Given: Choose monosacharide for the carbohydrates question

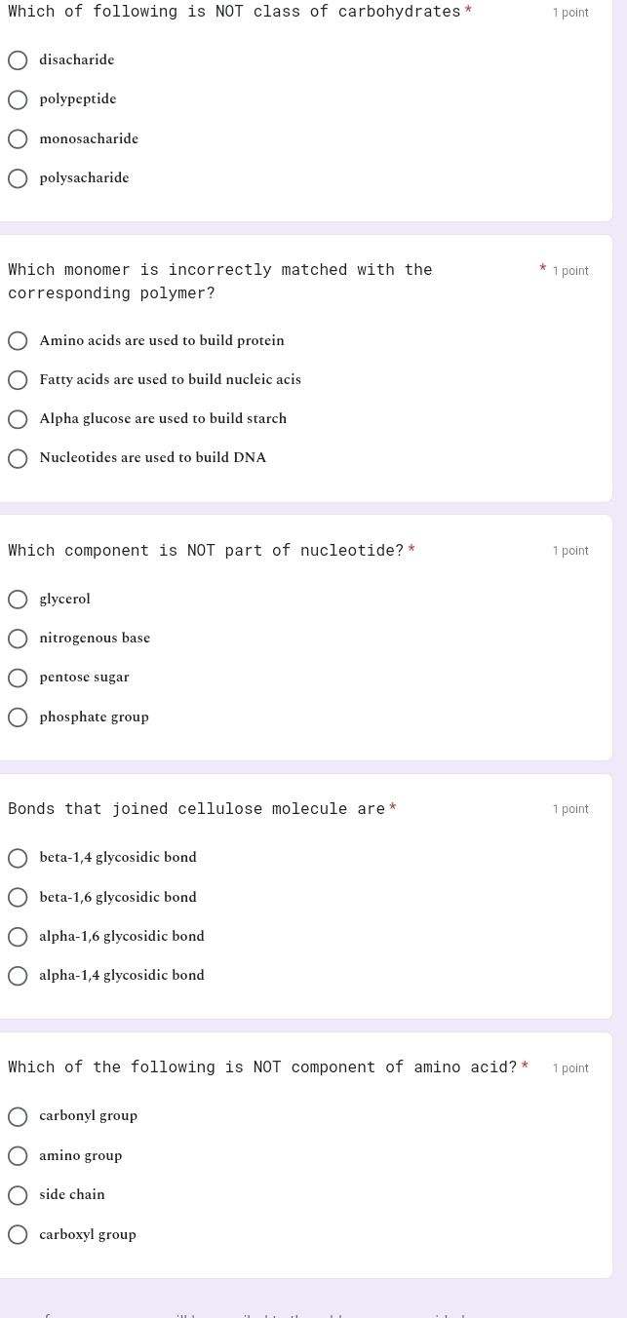Looking at the screenshot, I should (18, 138).
